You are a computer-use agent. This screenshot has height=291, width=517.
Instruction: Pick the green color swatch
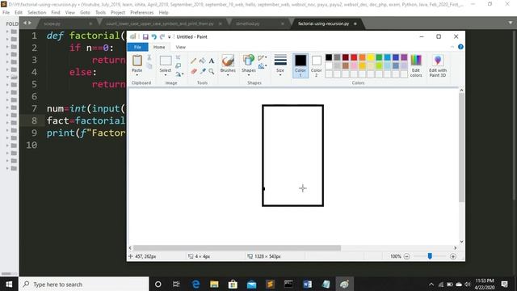pos(379,57)
